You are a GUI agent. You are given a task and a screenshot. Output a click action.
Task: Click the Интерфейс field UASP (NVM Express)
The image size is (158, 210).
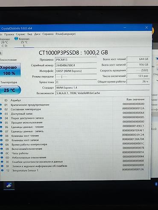pyautogui.click(x=76, y=71)
